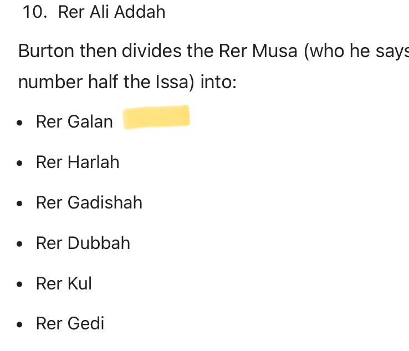Click the bullet beside Rer Gadishah
The width and height of the screenshot is (409, 351).
pyautogui.click(x=21, y=204)
